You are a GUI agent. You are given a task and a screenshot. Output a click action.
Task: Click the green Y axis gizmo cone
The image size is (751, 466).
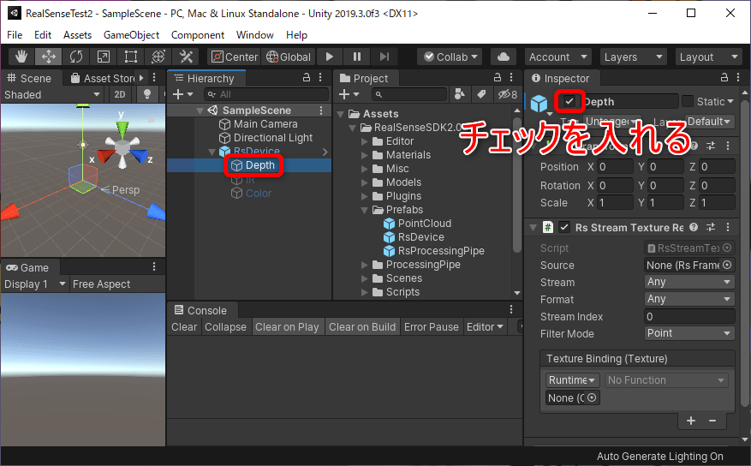122,129
